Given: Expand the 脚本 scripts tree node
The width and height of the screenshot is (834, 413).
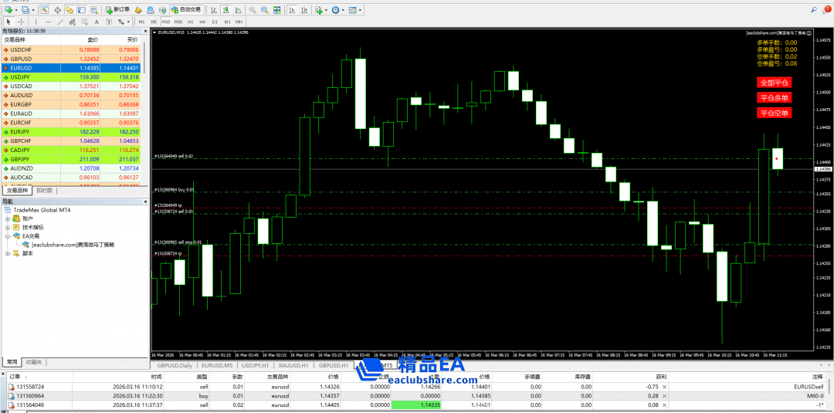Looking at the screenshot, I should (x=8, y=253).
